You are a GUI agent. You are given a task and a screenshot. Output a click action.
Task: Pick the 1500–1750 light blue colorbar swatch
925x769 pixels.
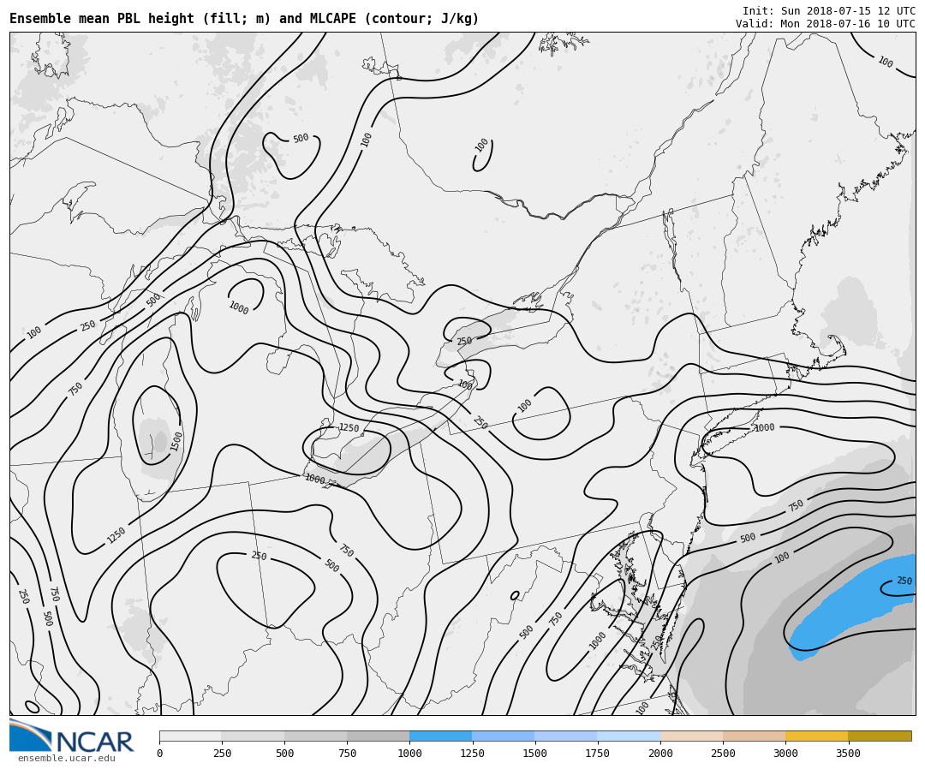(x=566, y=736)
